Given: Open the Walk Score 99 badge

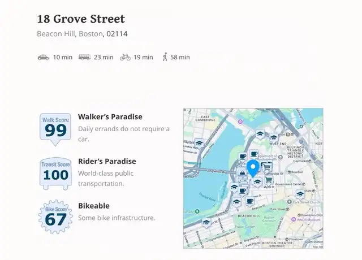Looking at the screenshot, I should [55, 129].
